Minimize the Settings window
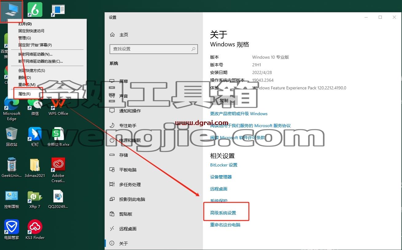 tap(366, 17)
